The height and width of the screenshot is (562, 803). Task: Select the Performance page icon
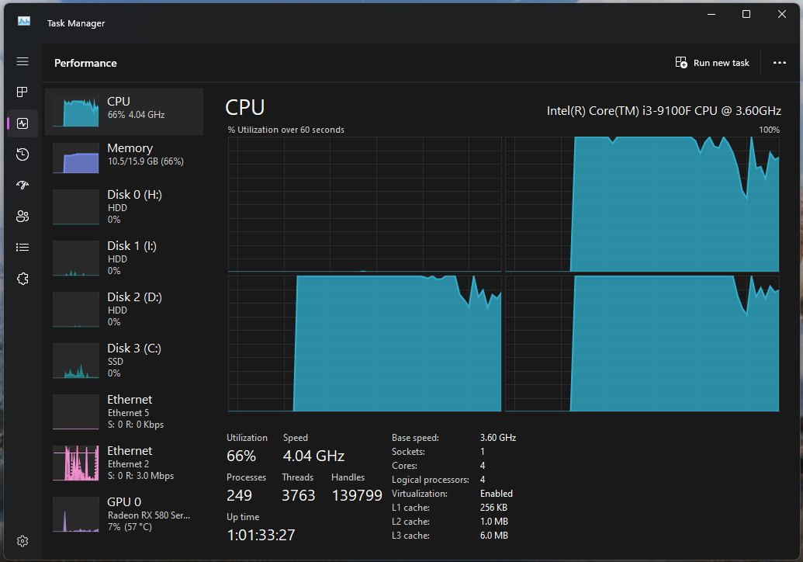click(22, 123)
